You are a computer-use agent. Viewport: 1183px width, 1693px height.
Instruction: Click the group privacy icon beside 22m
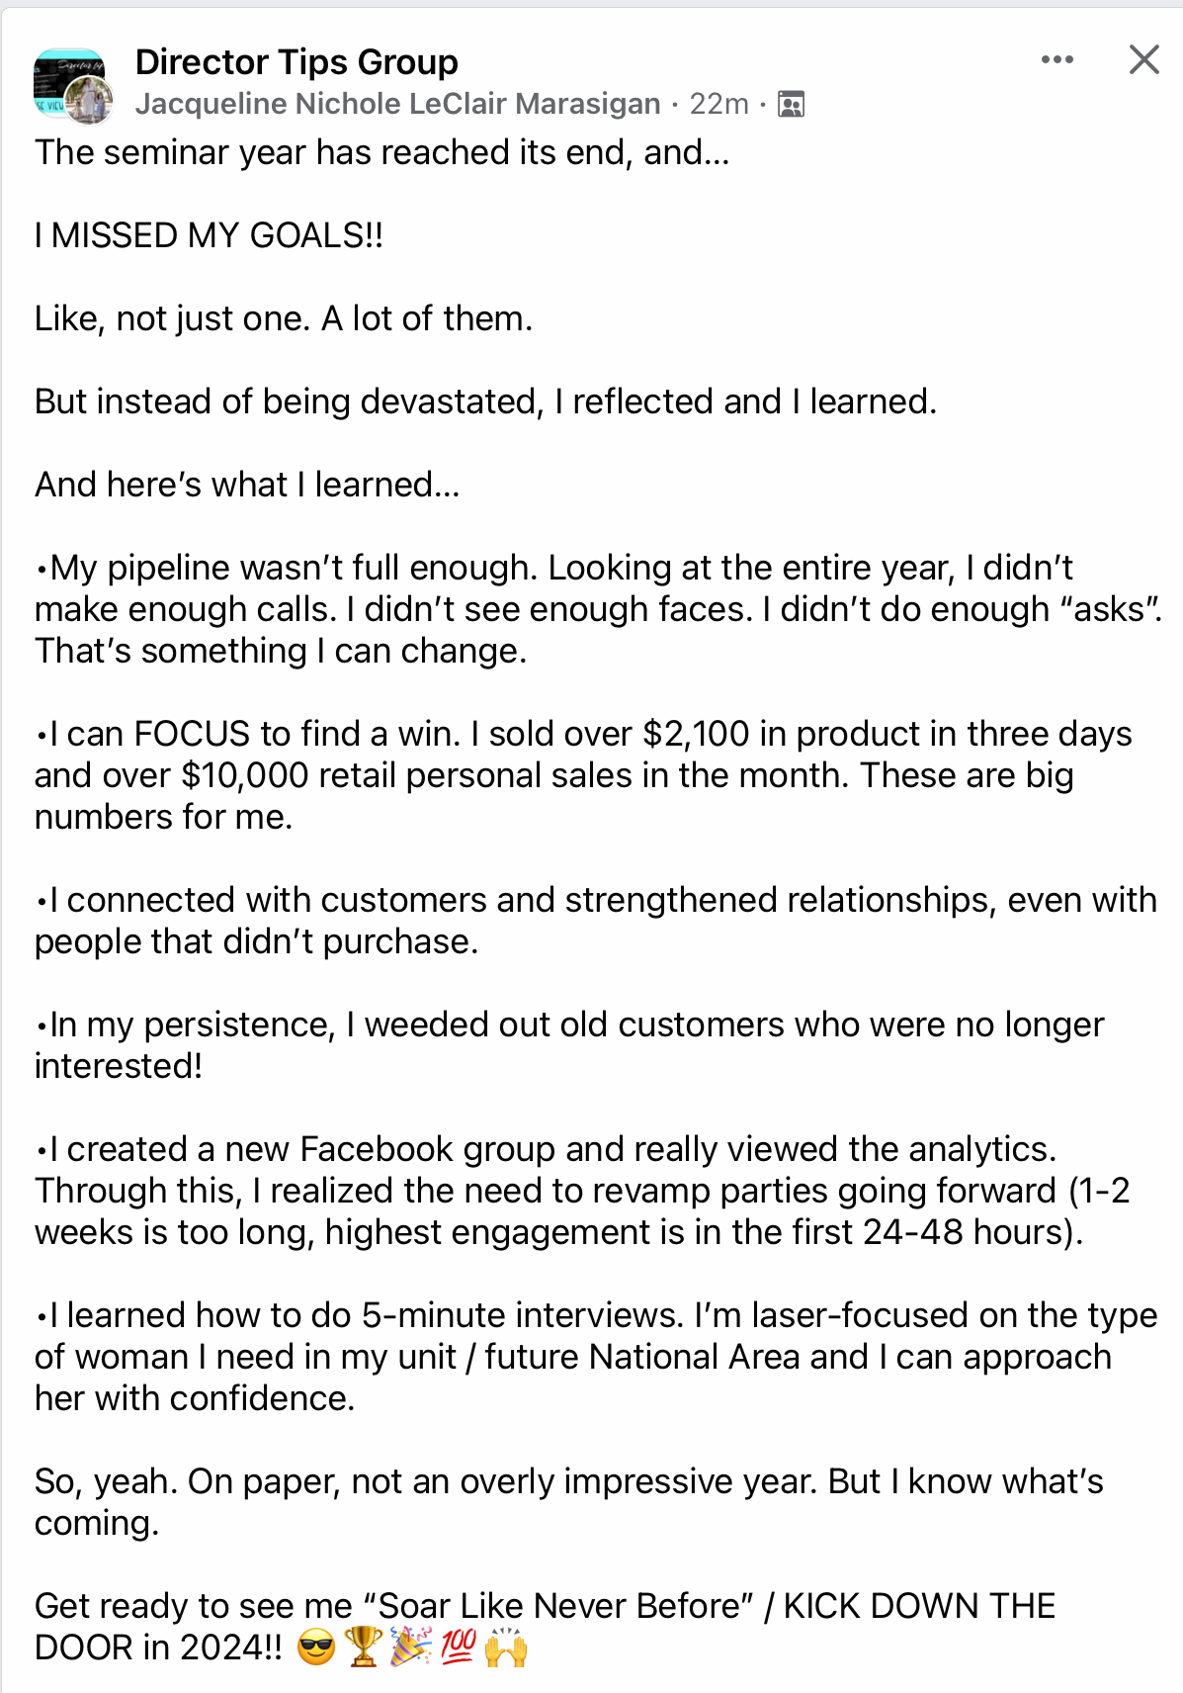coord(791,104)
